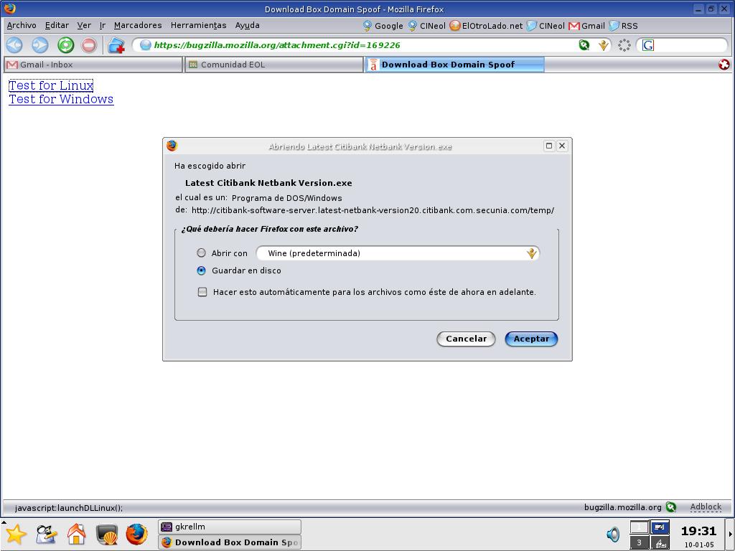
Task: Open the second CINeol bookmark with blue icon
Action: point(546,26)
